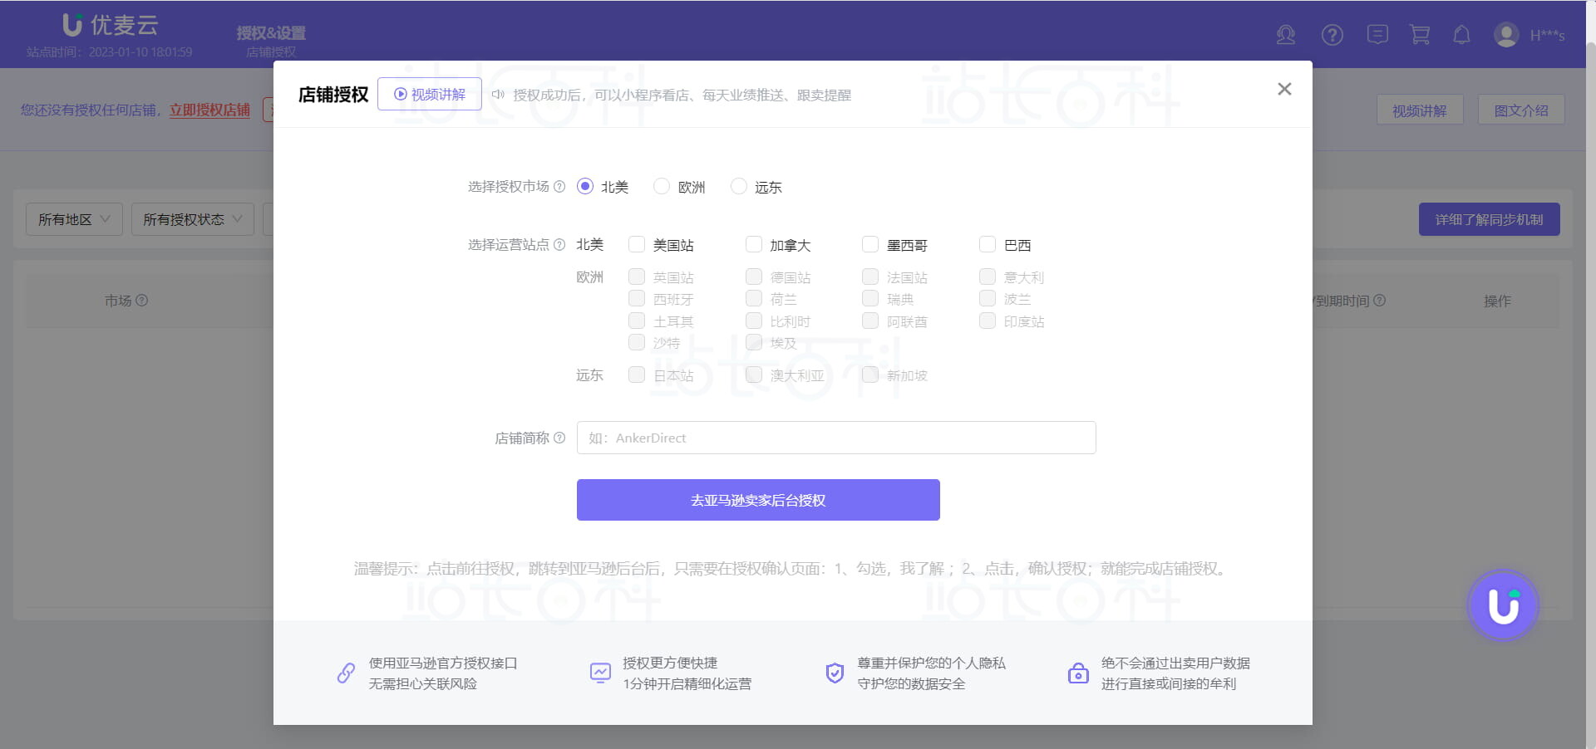Click help icon beside 店铺简称 label
1596x749 pixels.
tap(559, 438)
